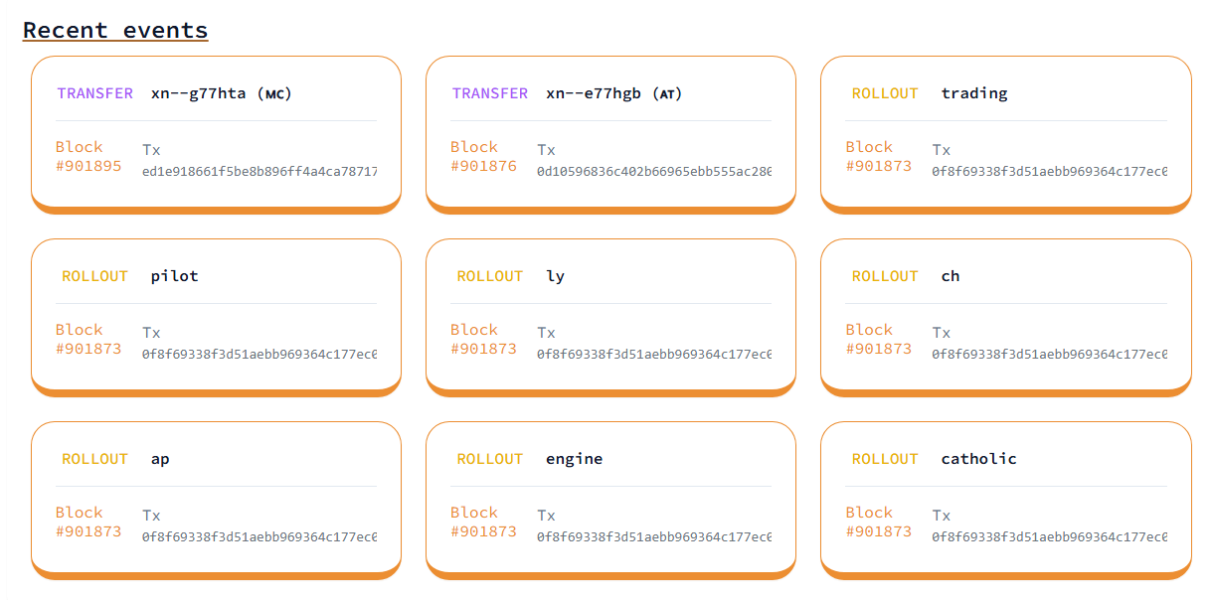Click the "ly" rollout name
Image resolution: width=1211 pixels, height=600 pixels.
555,276
